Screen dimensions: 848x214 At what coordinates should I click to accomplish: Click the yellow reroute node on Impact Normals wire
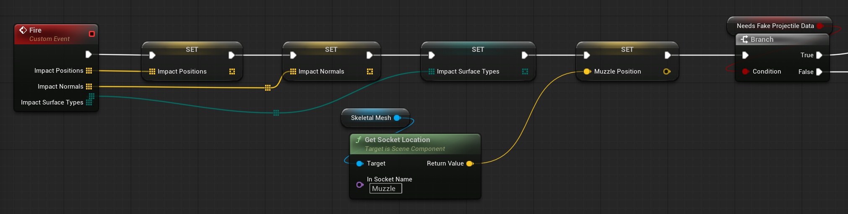(x=268, y=87)
